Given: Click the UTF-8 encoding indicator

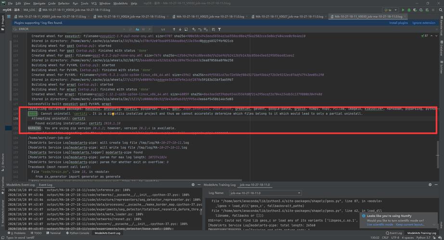Looking at the screenshot, I should coord(395,238).
